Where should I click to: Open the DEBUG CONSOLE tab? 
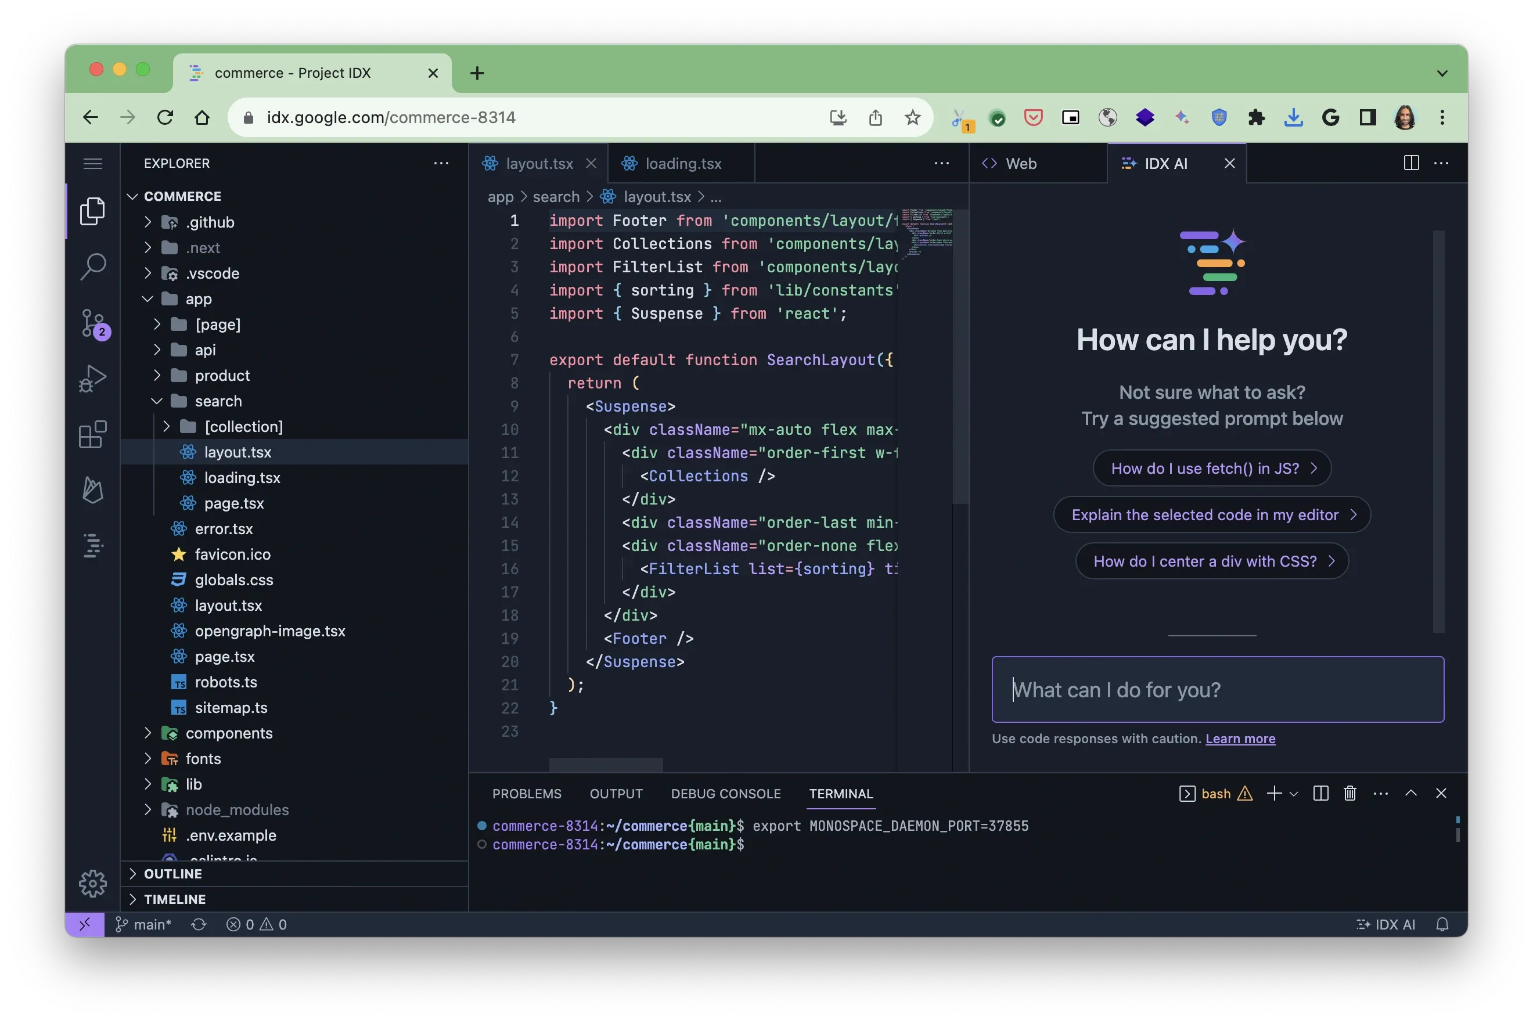[x=725, y=793]
